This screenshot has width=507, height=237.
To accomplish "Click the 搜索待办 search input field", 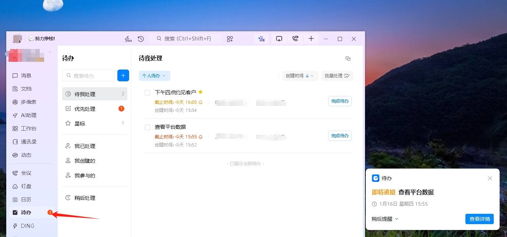I will (x=88, y=75).
